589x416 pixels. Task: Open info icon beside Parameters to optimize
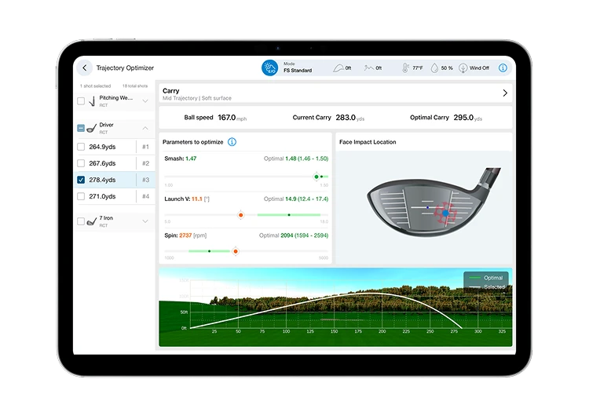click(232, 142)
